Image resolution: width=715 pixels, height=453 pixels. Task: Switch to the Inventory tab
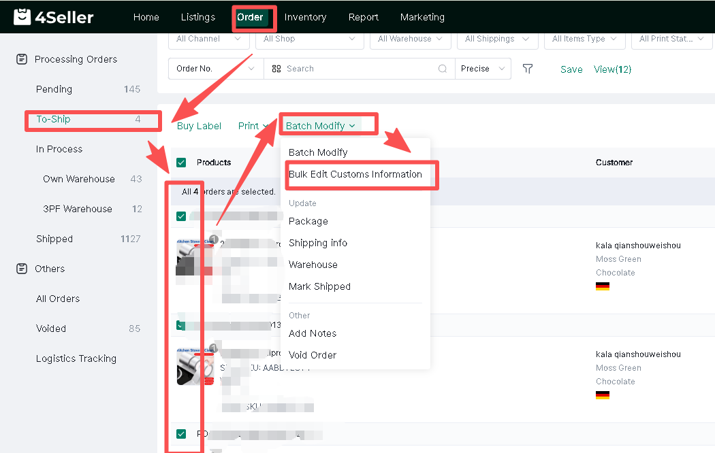306,17
